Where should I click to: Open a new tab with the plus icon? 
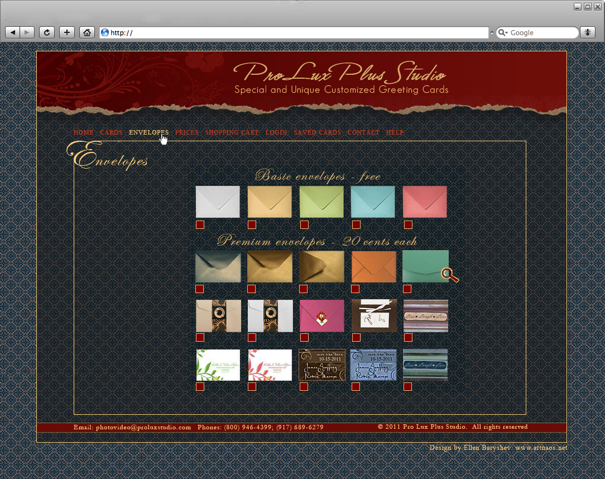click(x=66, y=32)
